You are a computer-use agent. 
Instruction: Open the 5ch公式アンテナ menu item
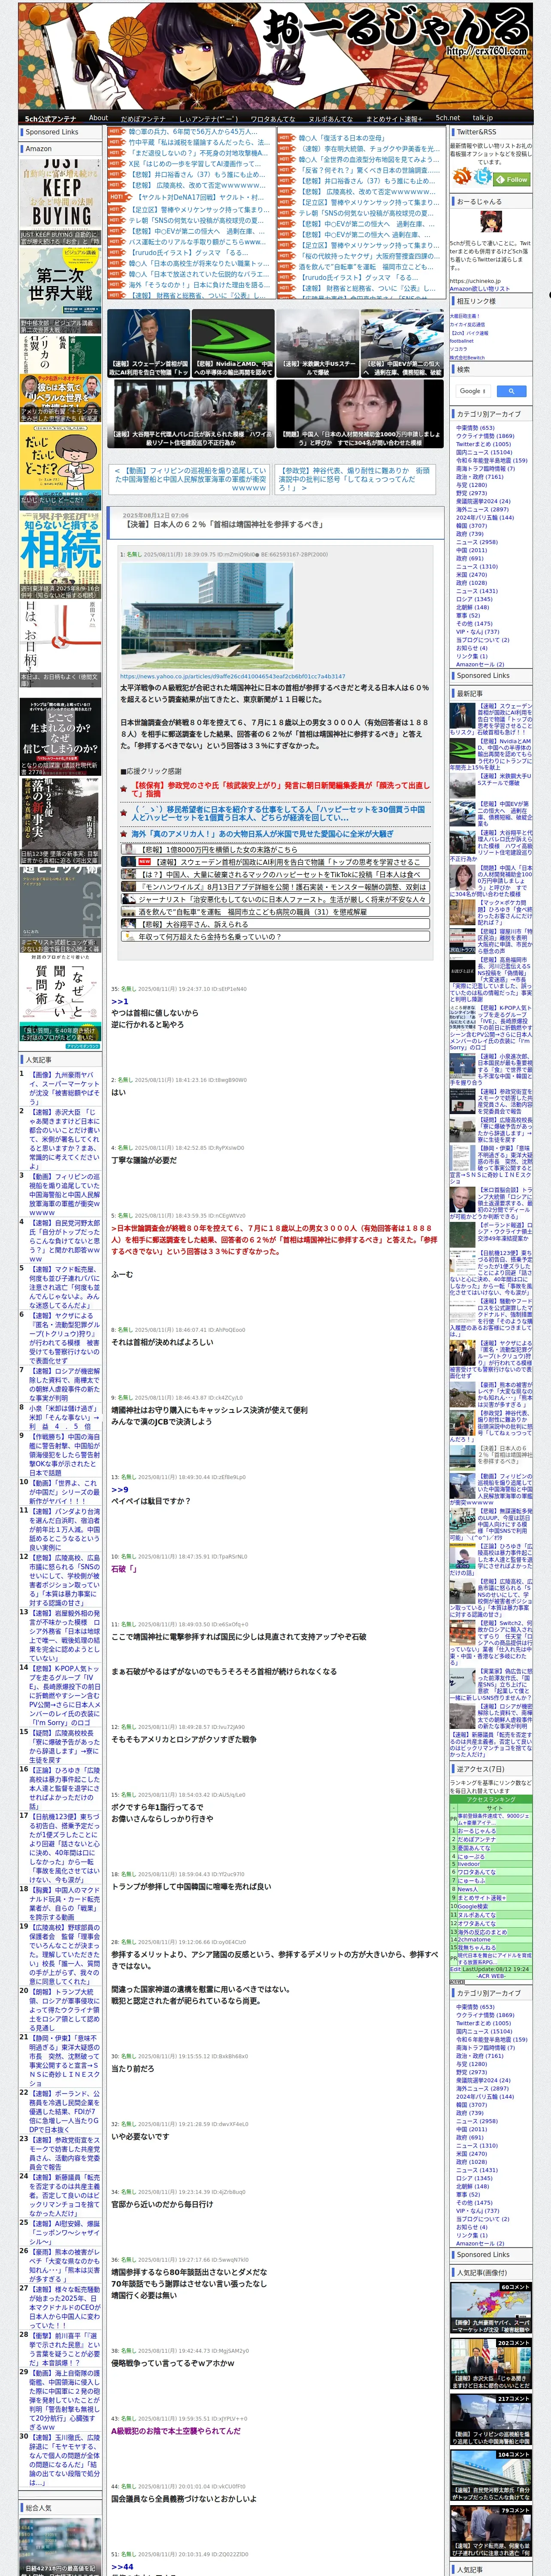click(50, 118)
